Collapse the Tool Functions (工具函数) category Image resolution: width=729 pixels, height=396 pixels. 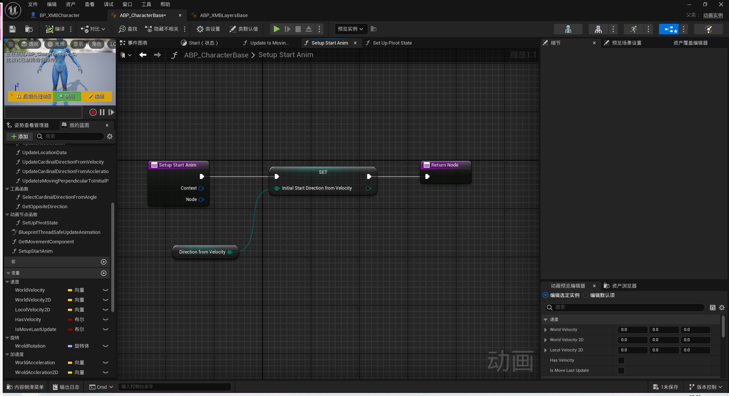7,189
